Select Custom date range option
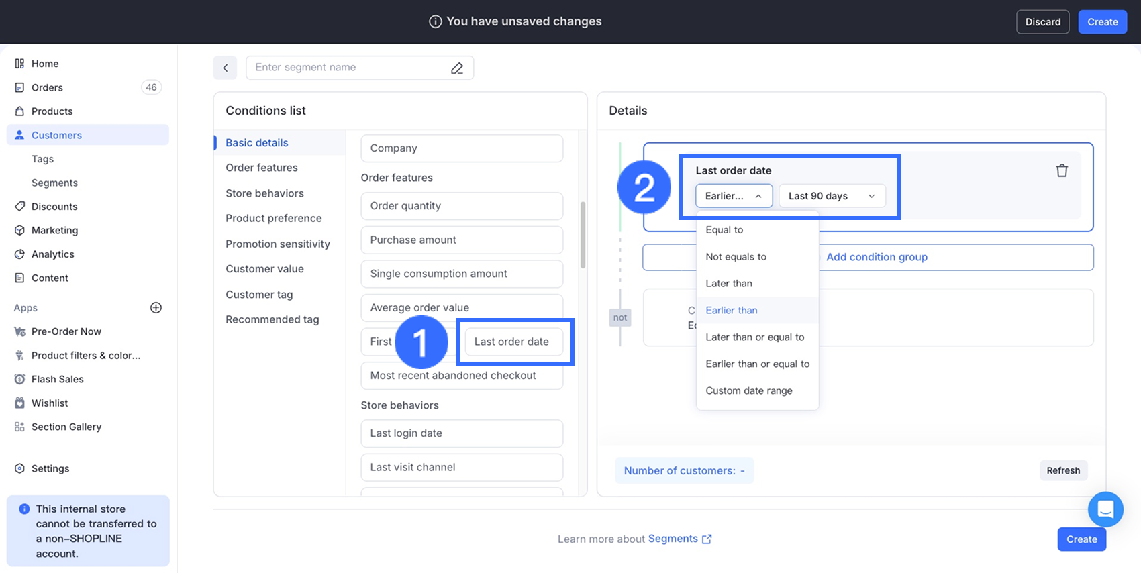 pos(749,390)
